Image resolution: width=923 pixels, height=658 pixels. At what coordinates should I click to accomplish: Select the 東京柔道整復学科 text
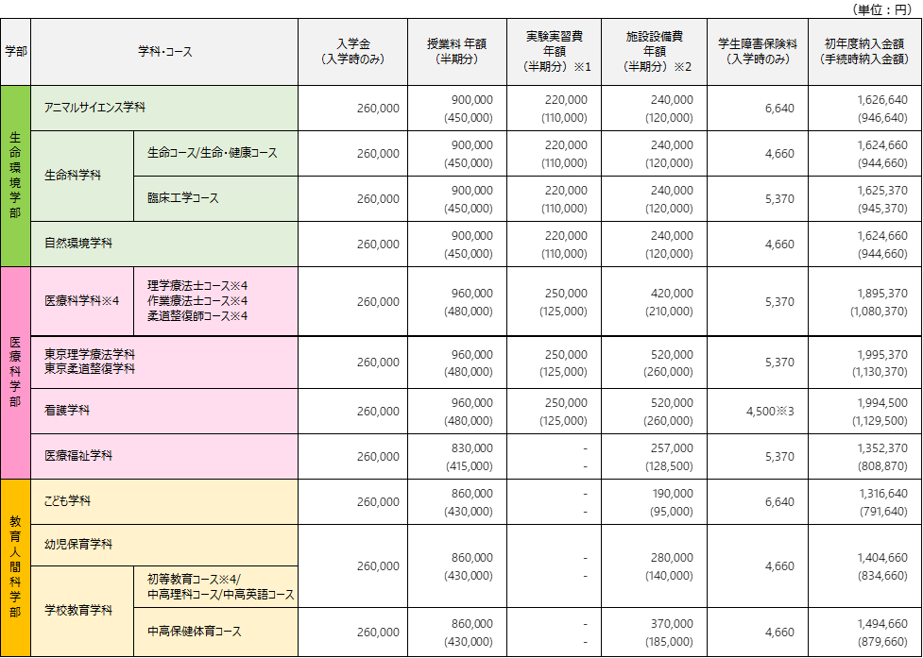pos(90,369)
